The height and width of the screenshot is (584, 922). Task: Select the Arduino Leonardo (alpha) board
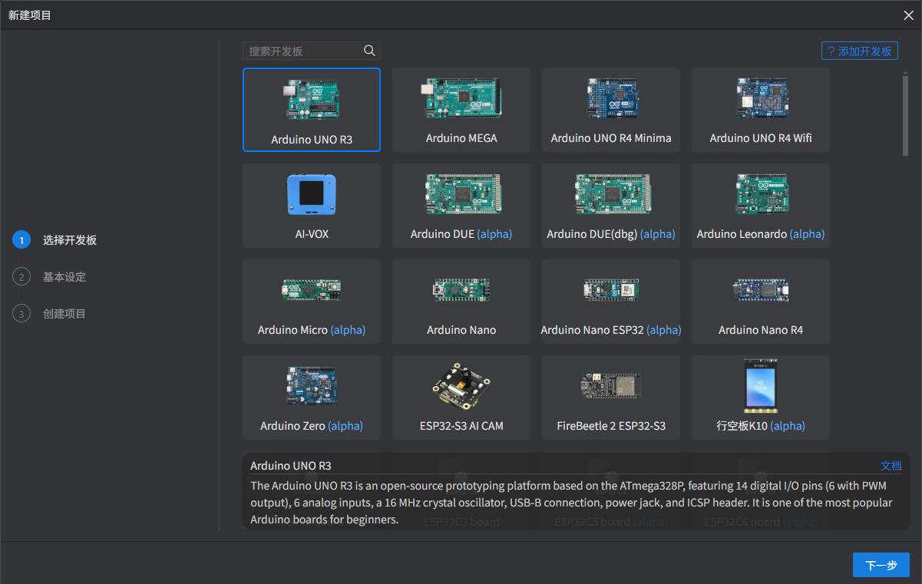point(761,206)
